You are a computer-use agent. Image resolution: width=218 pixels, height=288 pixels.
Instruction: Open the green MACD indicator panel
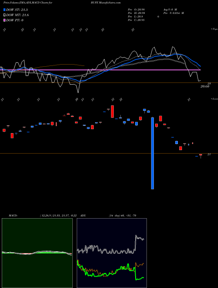tap(37, 253)
